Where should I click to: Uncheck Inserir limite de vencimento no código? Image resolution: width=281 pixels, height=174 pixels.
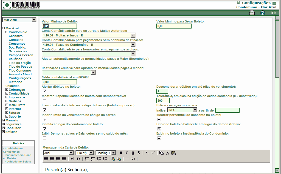(x=44, y=119)
